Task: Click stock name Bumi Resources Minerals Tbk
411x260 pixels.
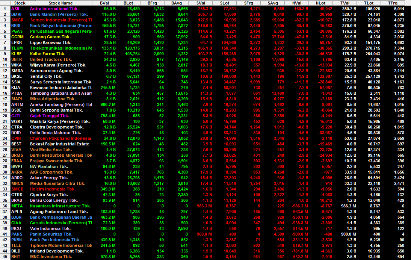Action: click(x=61, y=155)
